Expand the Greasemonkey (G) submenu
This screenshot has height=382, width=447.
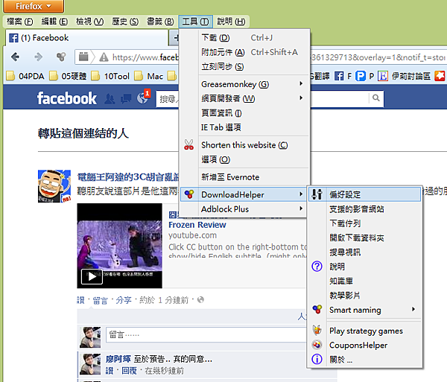point(245,84)
